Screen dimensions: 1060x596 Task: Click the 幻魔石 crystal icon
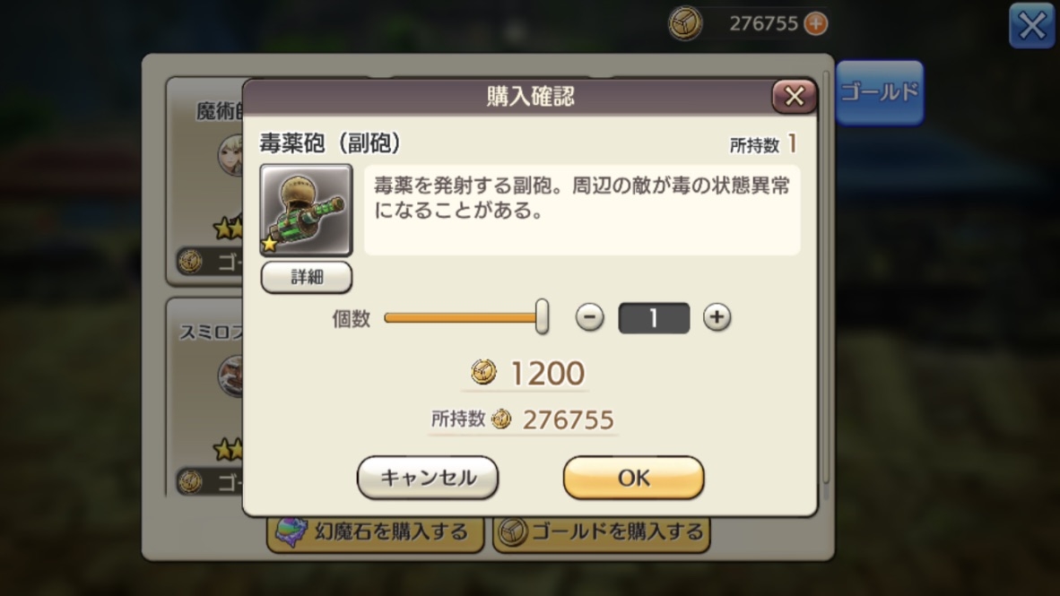(x=291, y=531)
